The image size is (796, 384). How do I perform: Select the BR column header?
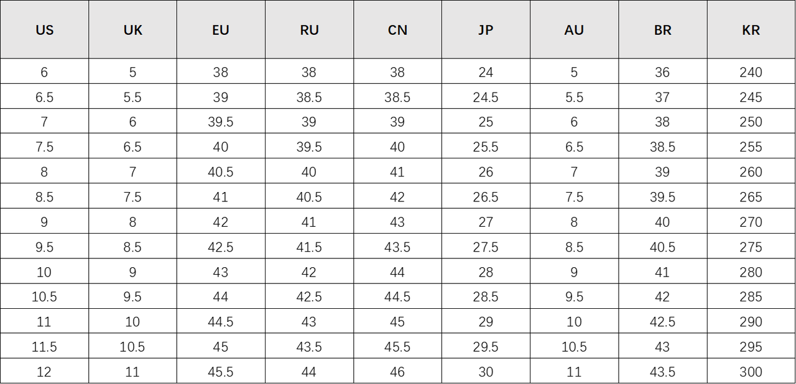point(662,30)
